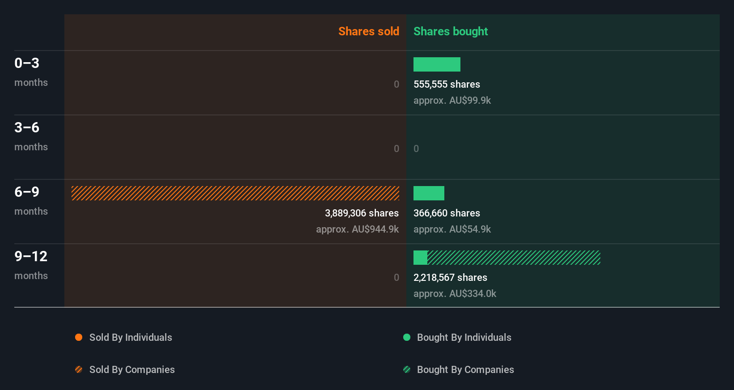734x390 pixels.
Task: Click the approx. AU$334.0k value
Action: pyautogui.click(x=455, y=294)
